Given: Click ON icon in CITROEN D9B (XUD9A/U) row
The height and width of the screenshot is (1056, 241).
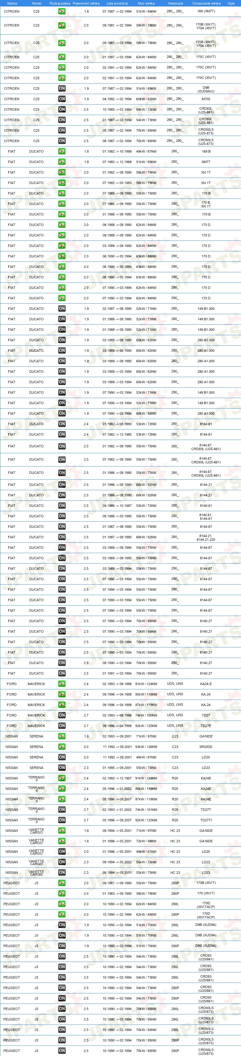Looking at the screenshot, I should point(61,88).
